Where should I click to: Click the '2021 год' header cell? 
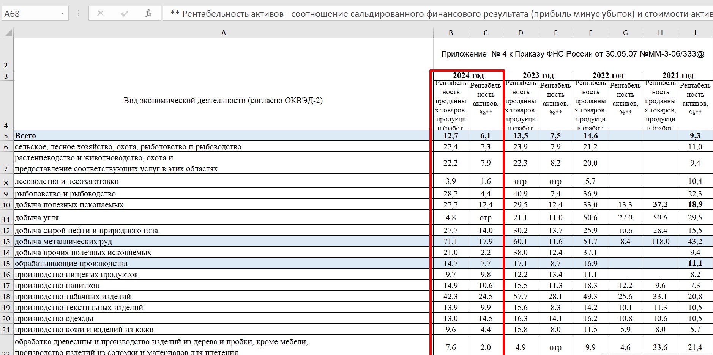click(678, 75)
